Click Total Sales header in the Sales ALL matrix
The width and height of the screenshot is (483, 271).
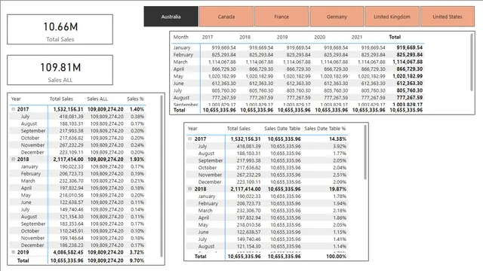[x=61, y=99]
